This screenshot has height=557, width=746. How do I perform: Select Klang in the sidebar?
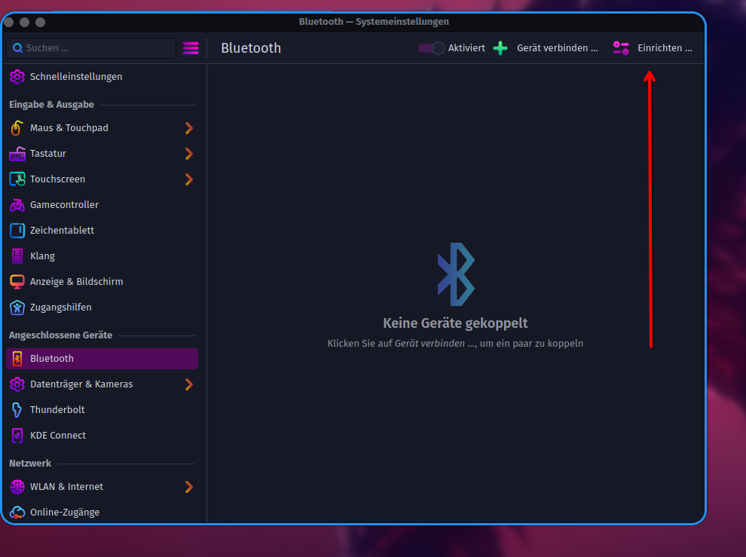point(102,256)
